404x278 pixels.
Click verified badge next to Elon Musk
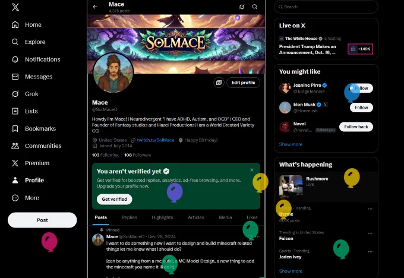[319, 105]
